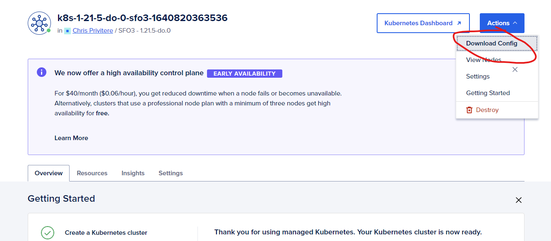The width and height of the screenshot is (551, 241).
Task: Close the Getting Started panel
Action: point(518,200)
